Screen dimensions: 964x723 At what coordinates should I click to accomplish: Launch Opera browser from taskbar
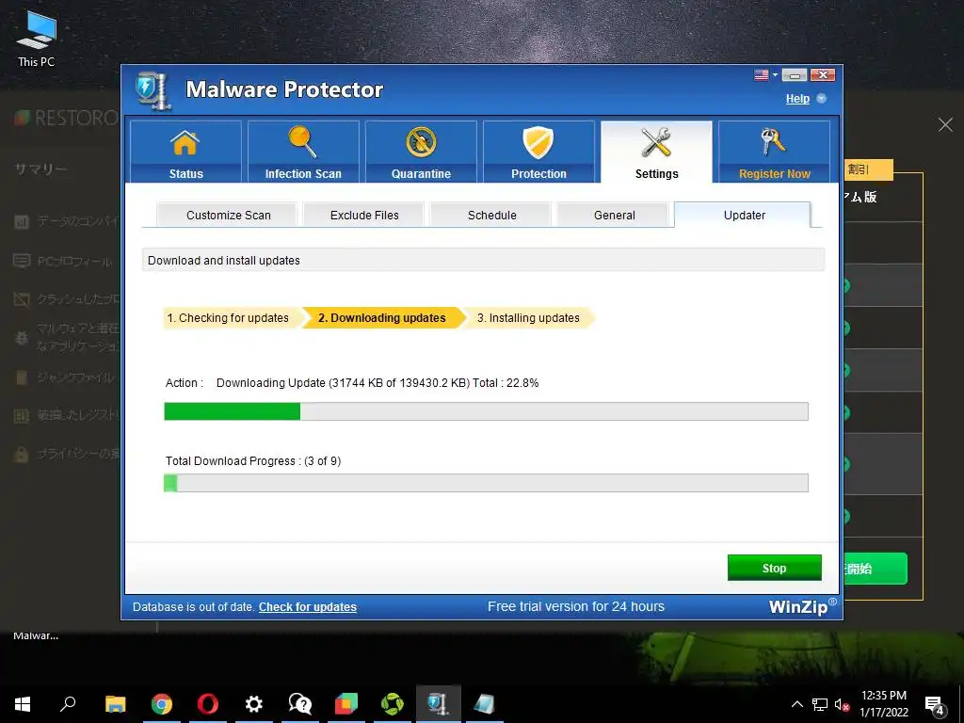point(208,704)
